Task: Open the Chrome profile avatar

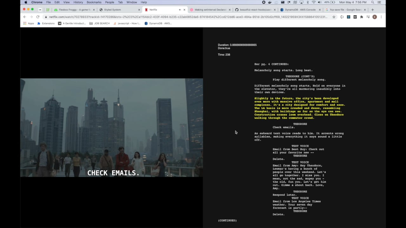Action: point(375,17)
